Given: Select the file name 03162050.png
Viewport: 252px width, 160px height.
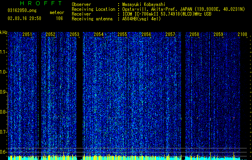Looking at the screenshot, I should (22, 11).
